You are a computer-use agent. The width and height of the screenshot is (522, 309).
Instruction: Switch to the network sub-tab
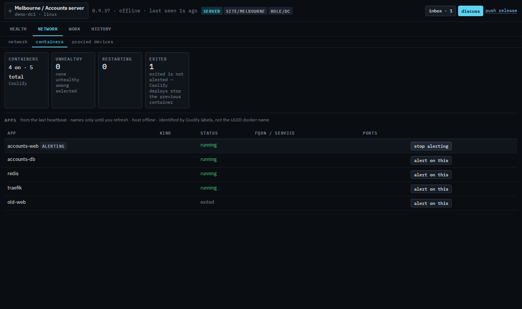pyautogui.click(x=18, y=42)
